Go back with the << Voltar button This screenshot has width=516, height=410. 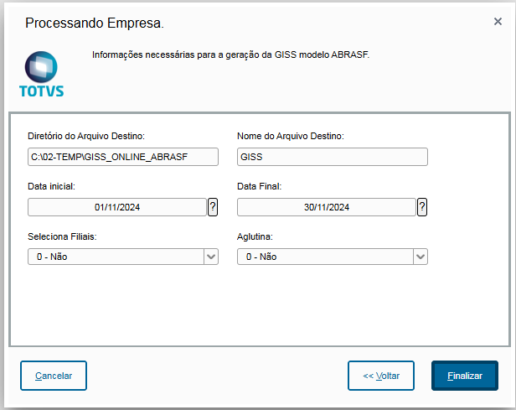(x=381, y=376)
